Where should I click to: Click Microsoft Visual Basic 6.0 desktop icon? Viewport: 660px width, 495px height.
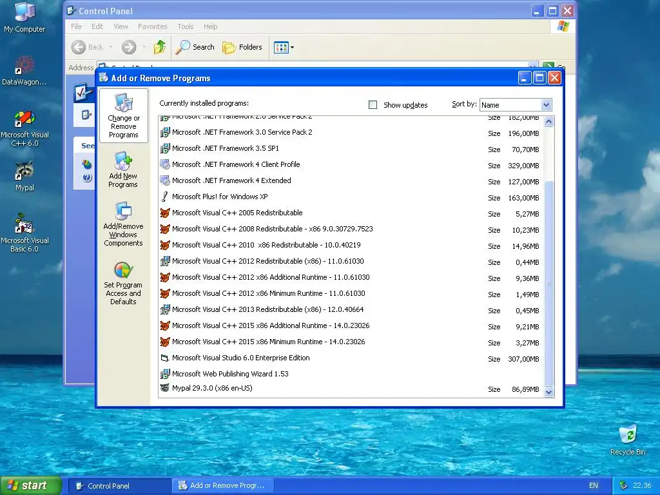coord(24,233)
